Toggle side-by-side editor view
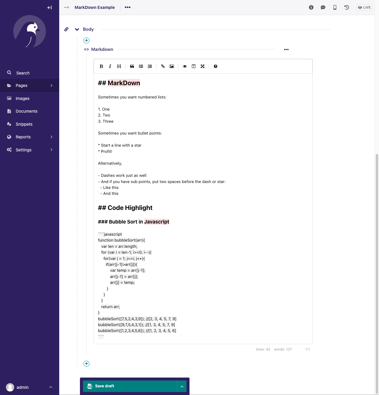The width and height of the screenshot is (379, 395). pyautogui.click(x=194, y=66)
